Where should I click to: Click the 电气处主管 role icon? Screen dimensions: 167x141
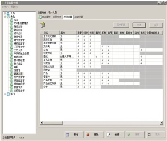12,40
